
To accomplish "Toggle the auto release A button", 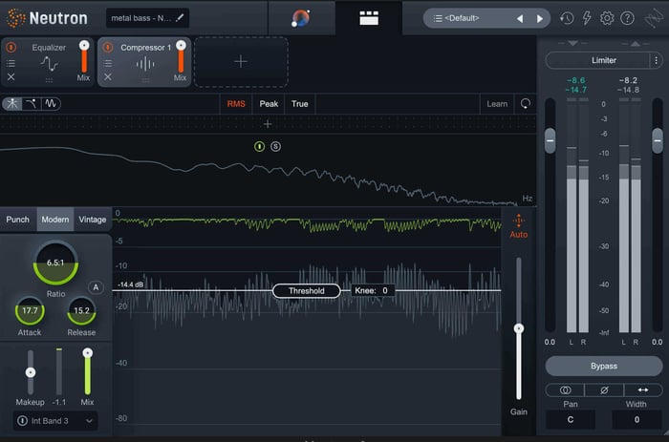I will coord(96,287).
